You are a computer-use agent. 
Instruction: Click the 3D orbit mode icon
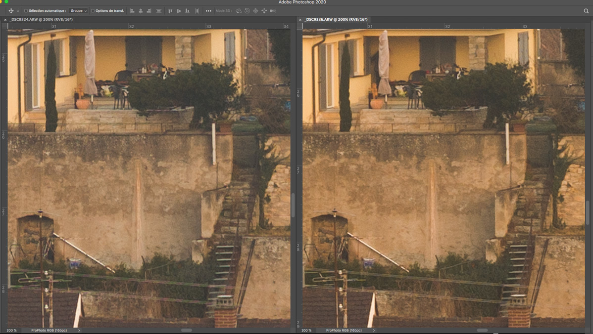tap(239, 11)
